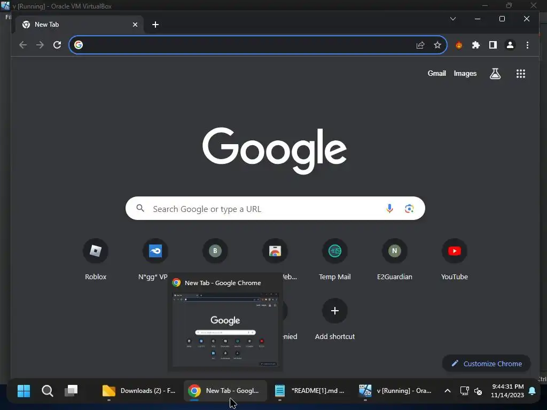Expand the hidden system tray icons
Image resolution: width=547 pixels, height=410 pixels.
[x=447, y=391]
